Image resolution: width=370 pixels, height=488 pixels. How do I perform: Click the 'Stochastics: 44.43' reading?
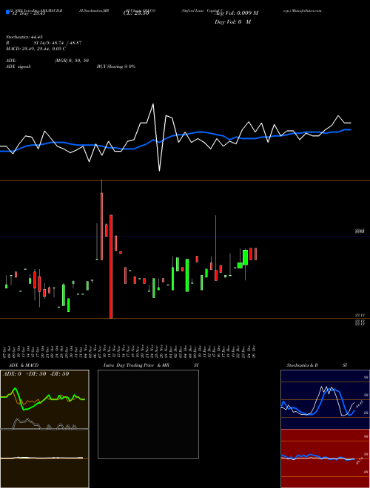pos(24,37)
